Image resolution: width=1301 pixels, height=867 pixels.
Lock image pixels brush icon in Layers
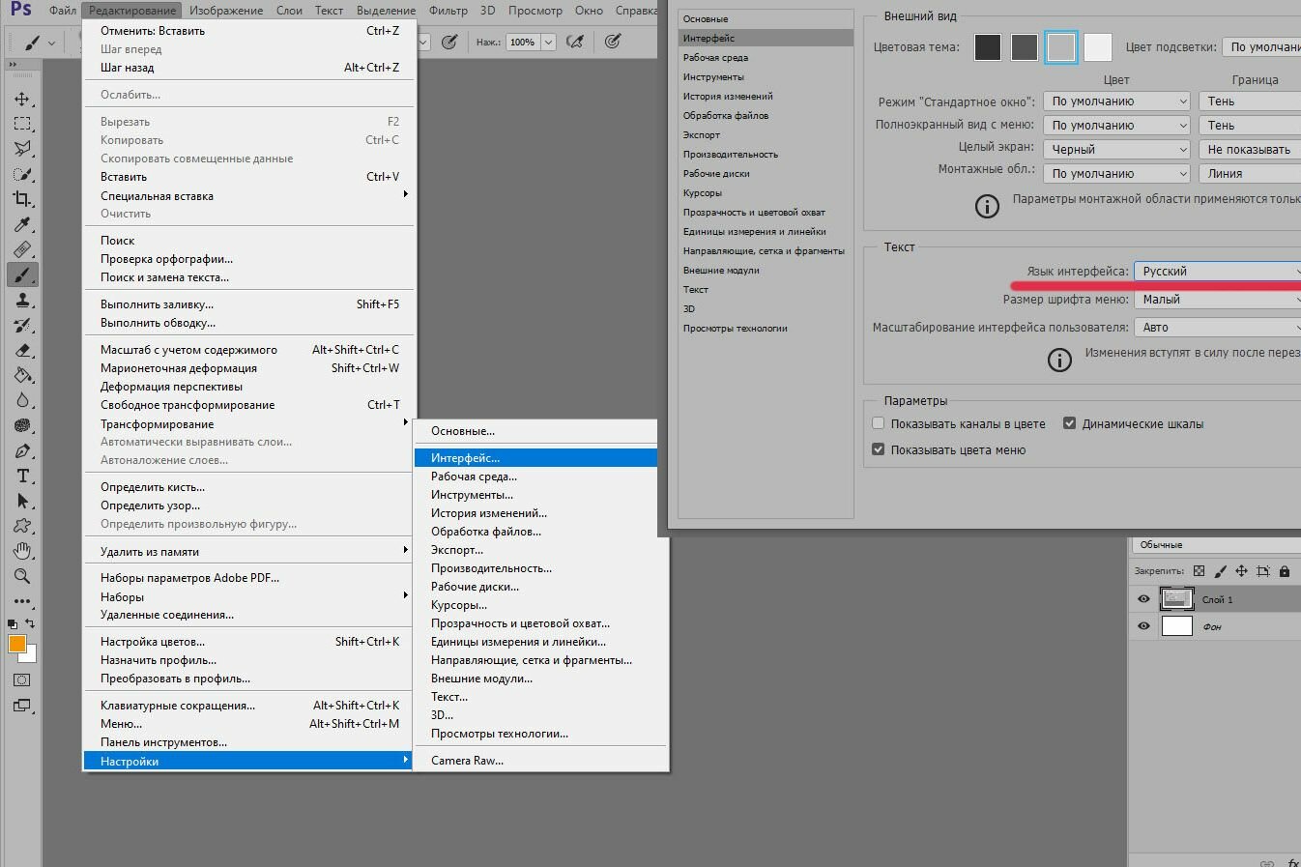tap(1221, 571)
